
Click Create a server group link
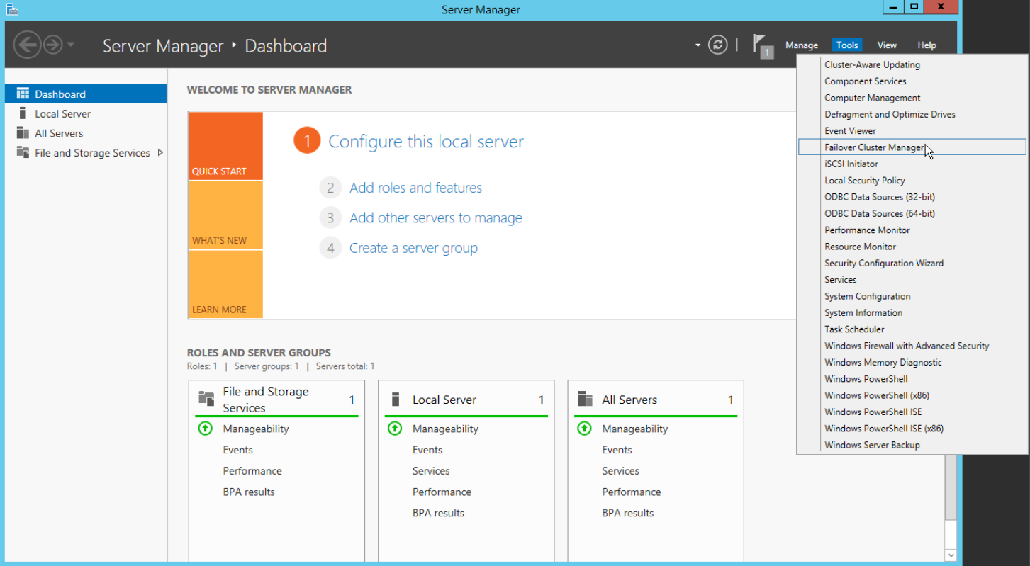[x=413, y=248]
